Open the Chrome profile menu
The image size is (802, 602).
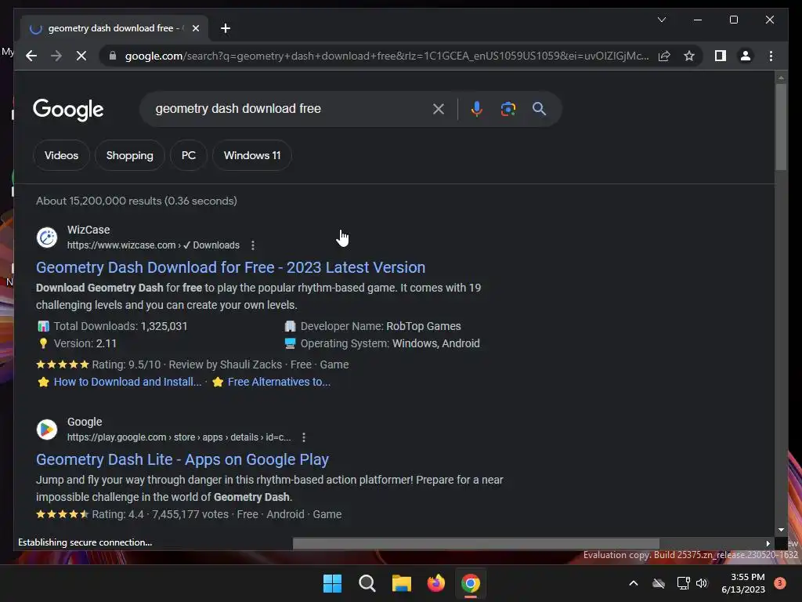point(746,56)
